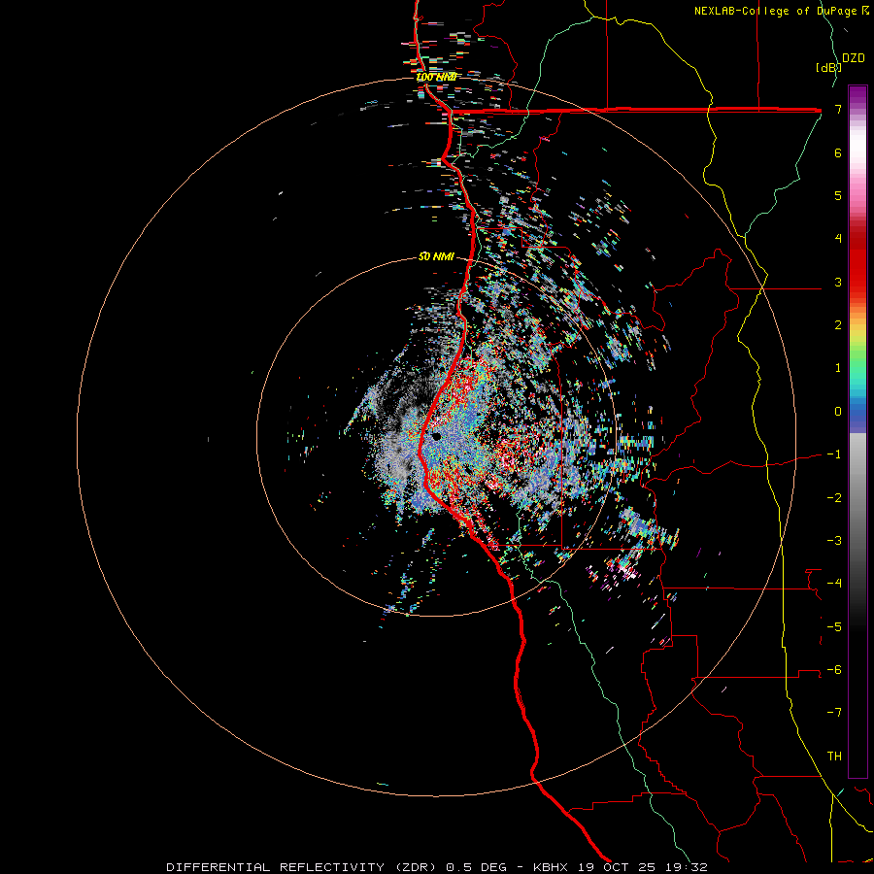Click the positive 1 tick label on the scale
Image resolution: width=874 pixels, height=874 pixels.
pyautogui.click(x=838, y=368)
